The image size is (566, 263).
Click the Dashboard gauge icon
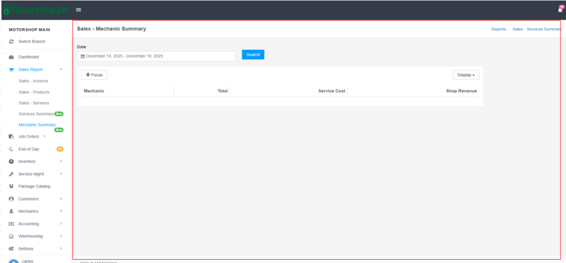coord(12,57)
